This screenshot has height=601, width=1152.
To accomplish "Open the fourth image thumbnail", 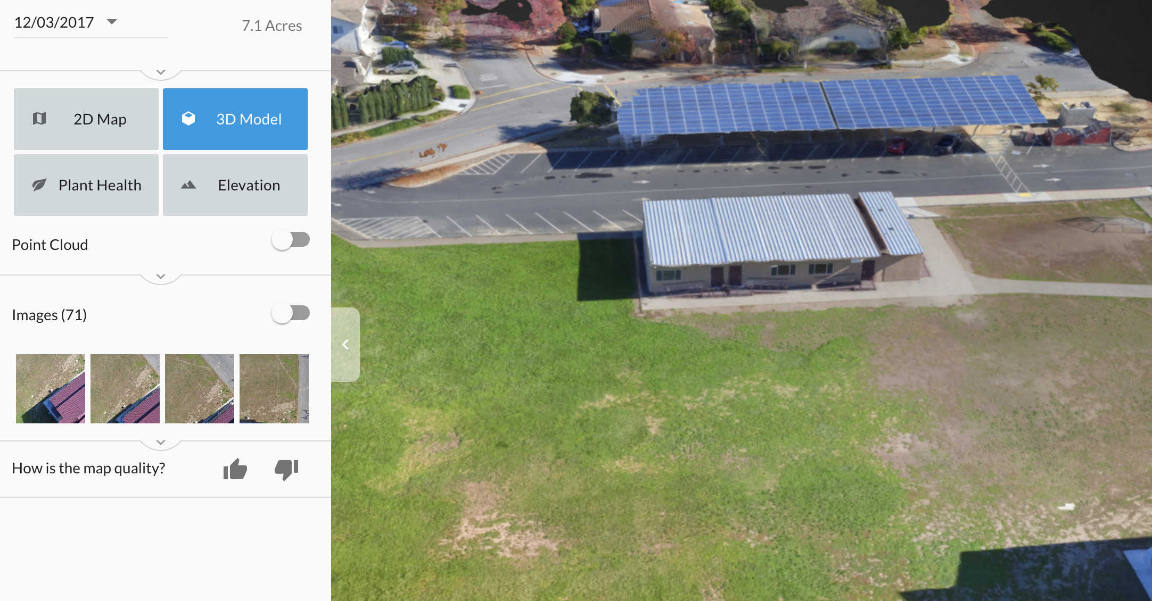I will [274, 389].
